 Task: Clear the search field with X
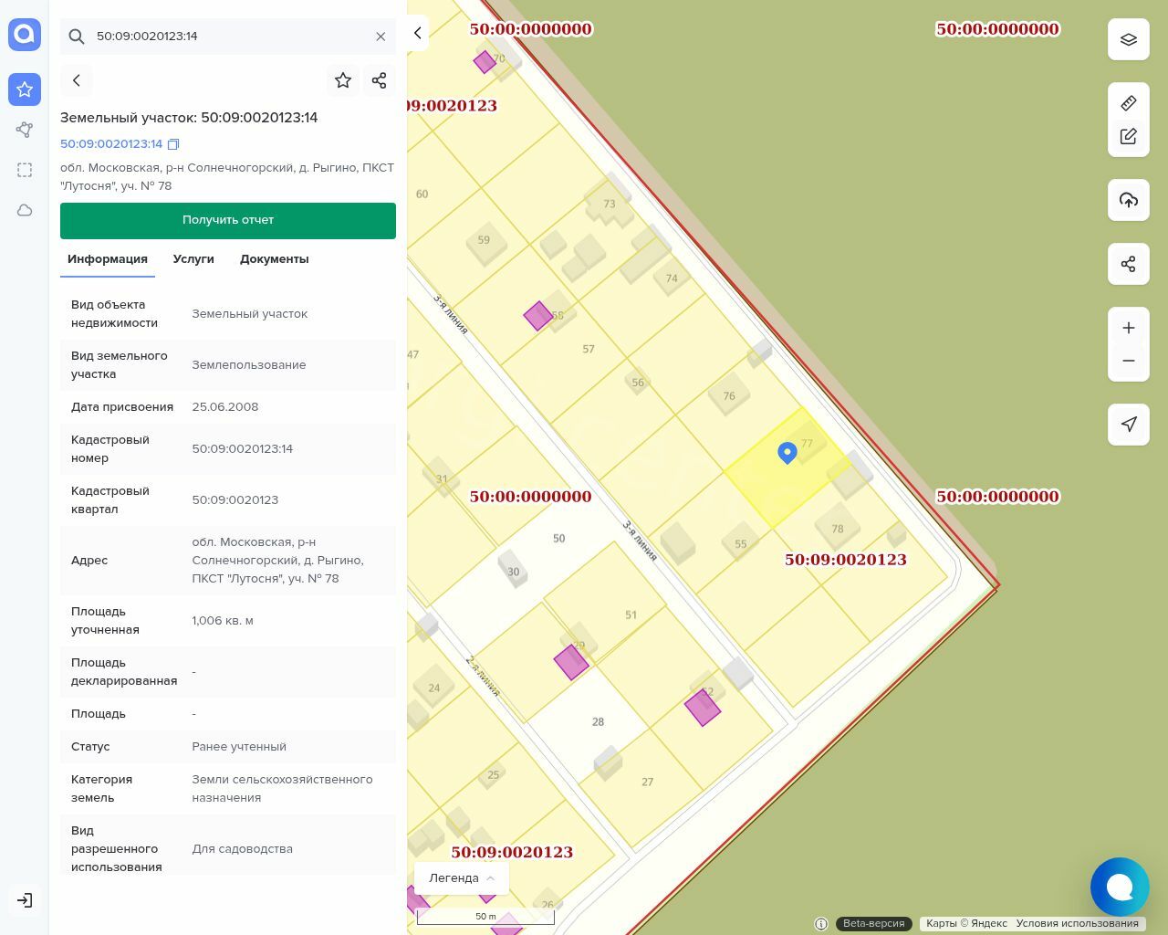pyautogui.click(x=381, y=37)
